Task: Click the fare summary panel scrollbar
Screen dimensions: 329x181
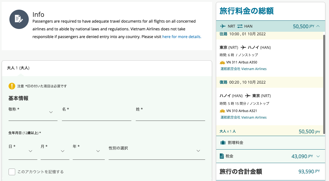Action: (x=324, y=84)
